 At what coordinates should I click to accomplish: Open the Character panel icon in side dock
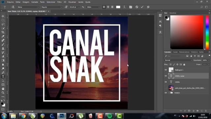pos(160,21)
